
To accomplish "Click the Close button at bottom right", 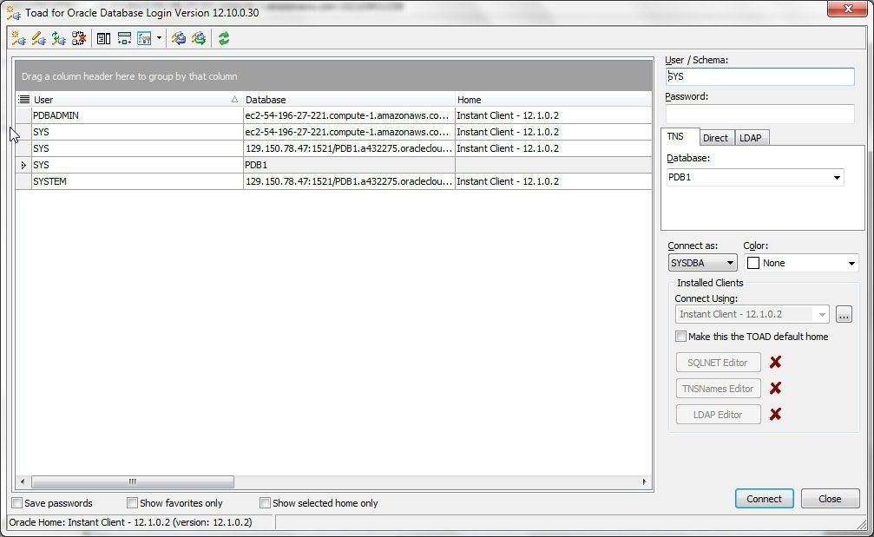I will click(830, 499).
